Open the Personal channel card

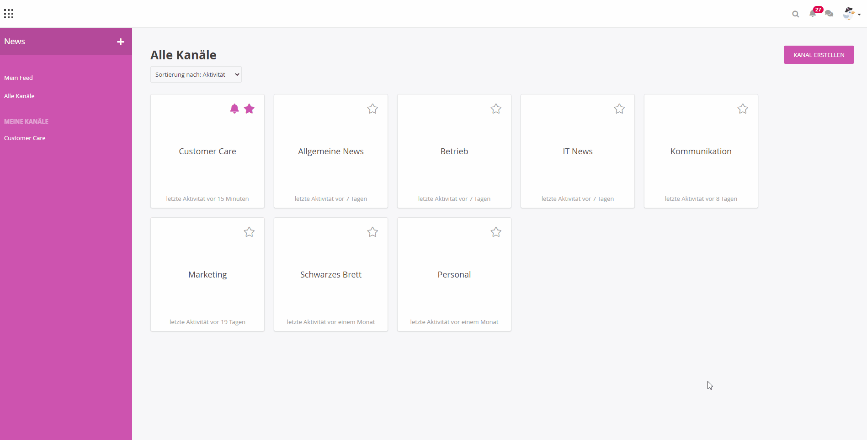pyautogui.click(x=454, y=274)
